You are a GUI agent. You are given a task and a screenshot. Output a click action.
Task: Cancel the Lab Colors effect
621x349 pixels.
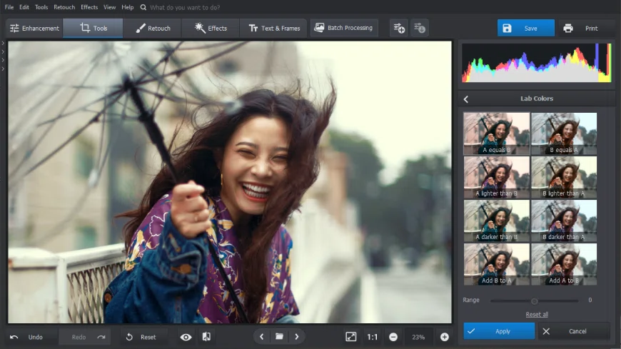[573, 331]
